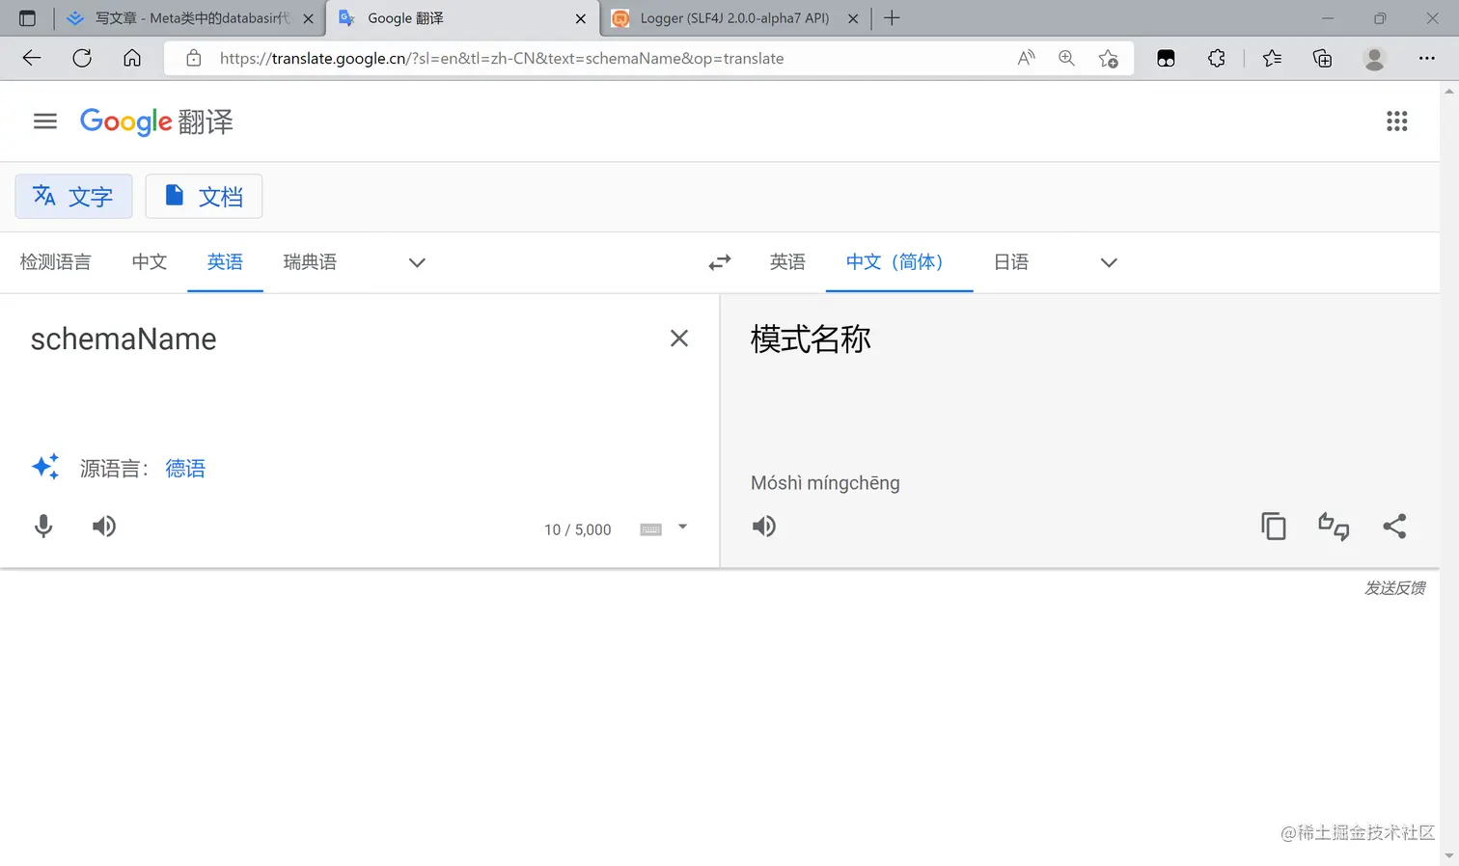View site information lock icon
Image resolution: width=1459 pixels, height=866 pixels.
click(x=194, y=58)
